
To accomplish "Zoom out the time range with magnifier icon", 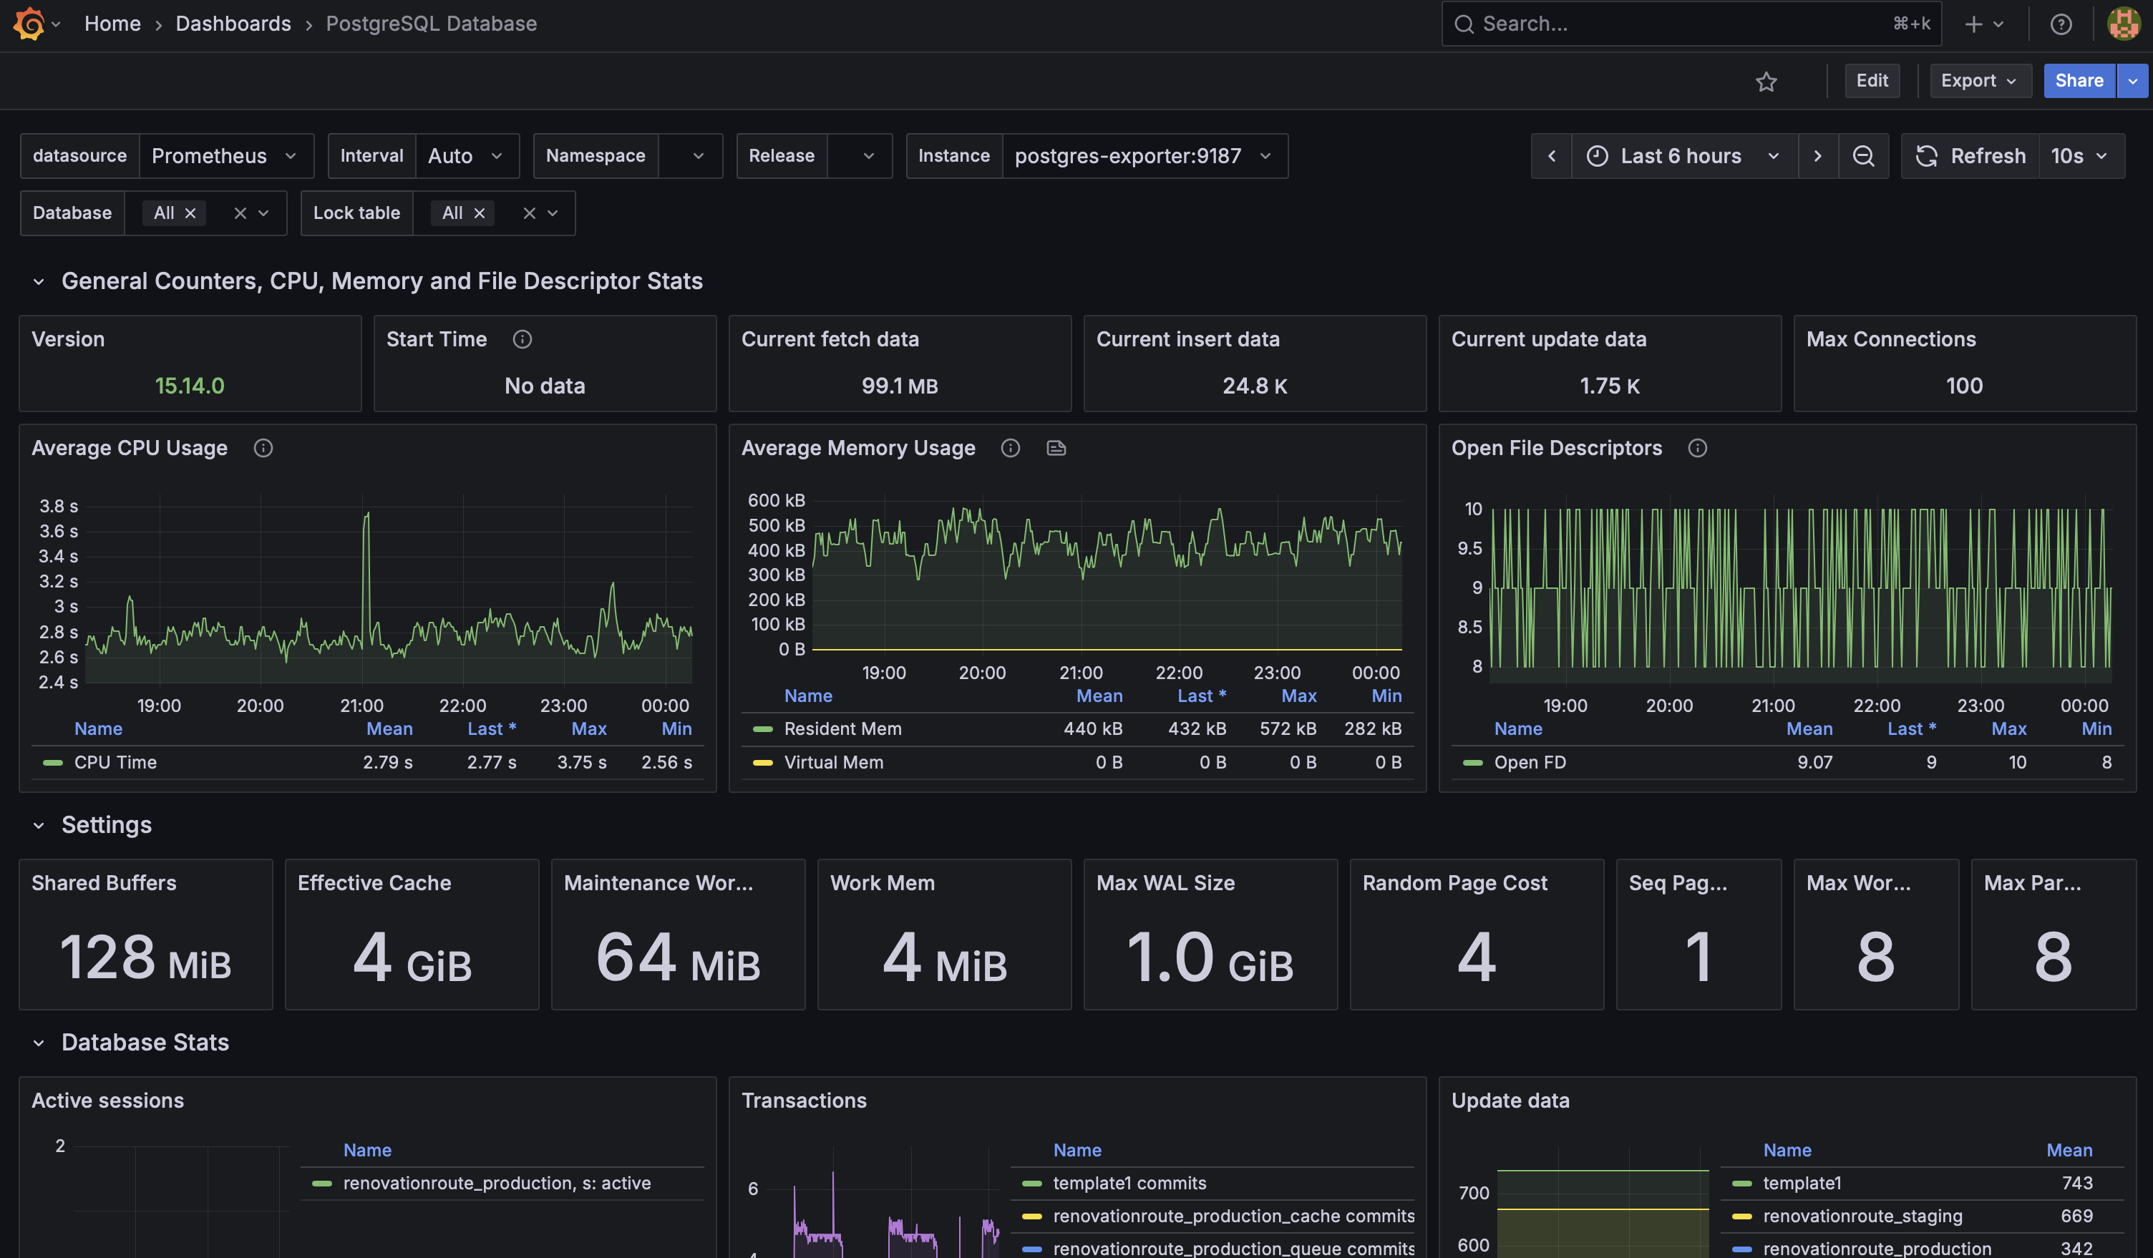I will 1865,155.
